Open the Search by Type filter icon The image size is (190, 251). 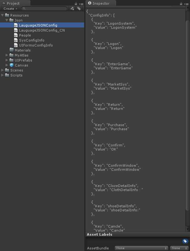point(72,8)
